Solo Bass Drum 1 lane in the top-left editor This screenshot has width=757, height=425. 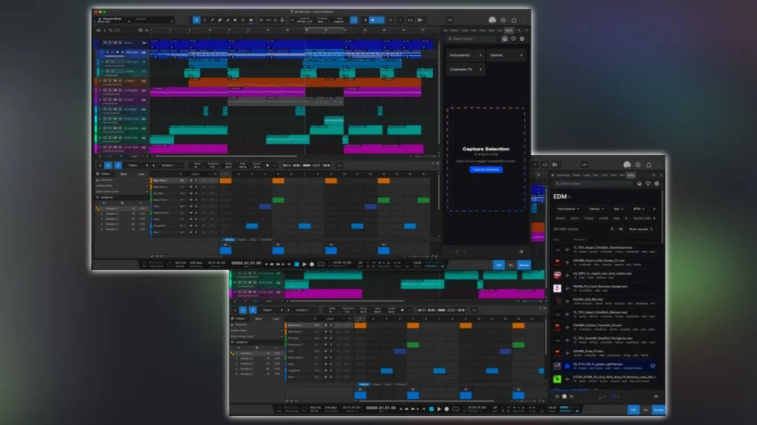tap(196, 181)
